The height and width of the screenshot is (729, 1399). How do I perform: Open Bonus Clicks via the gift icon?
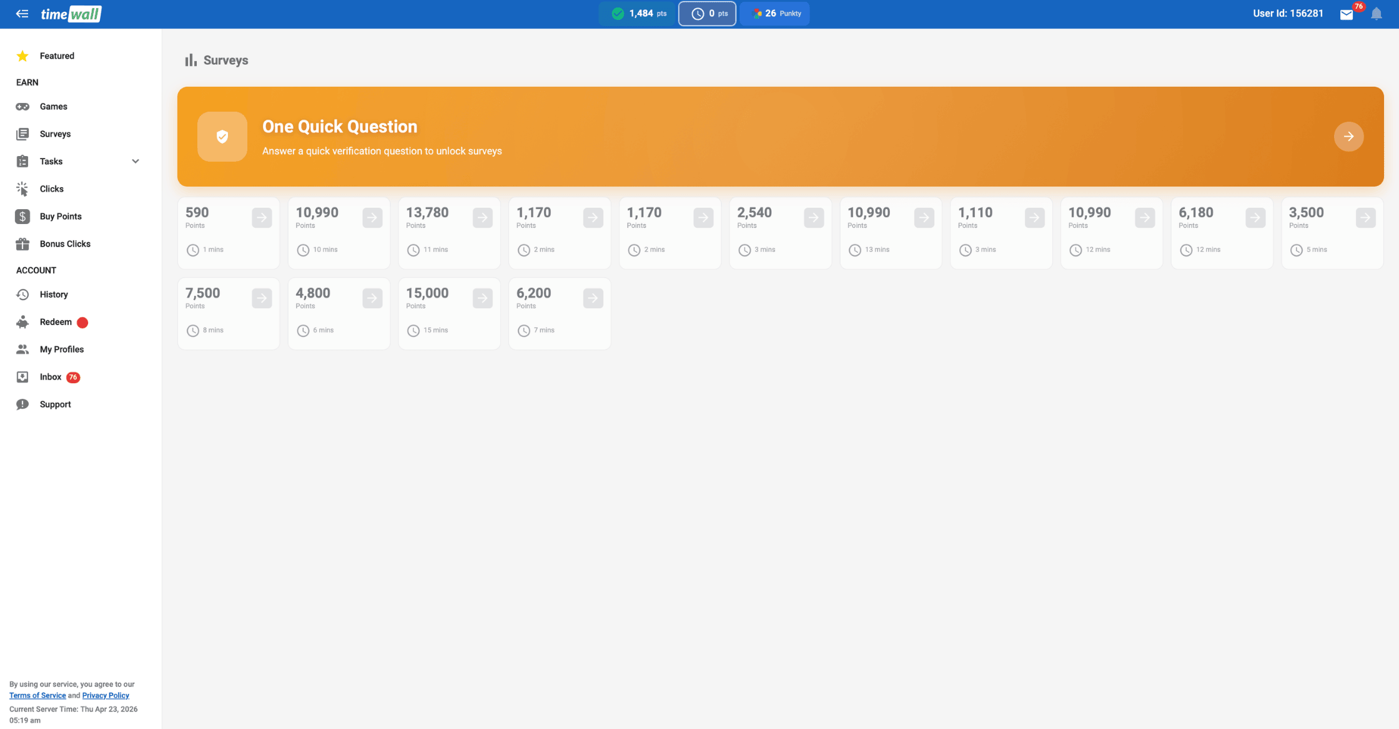click(x=22, y=243)
